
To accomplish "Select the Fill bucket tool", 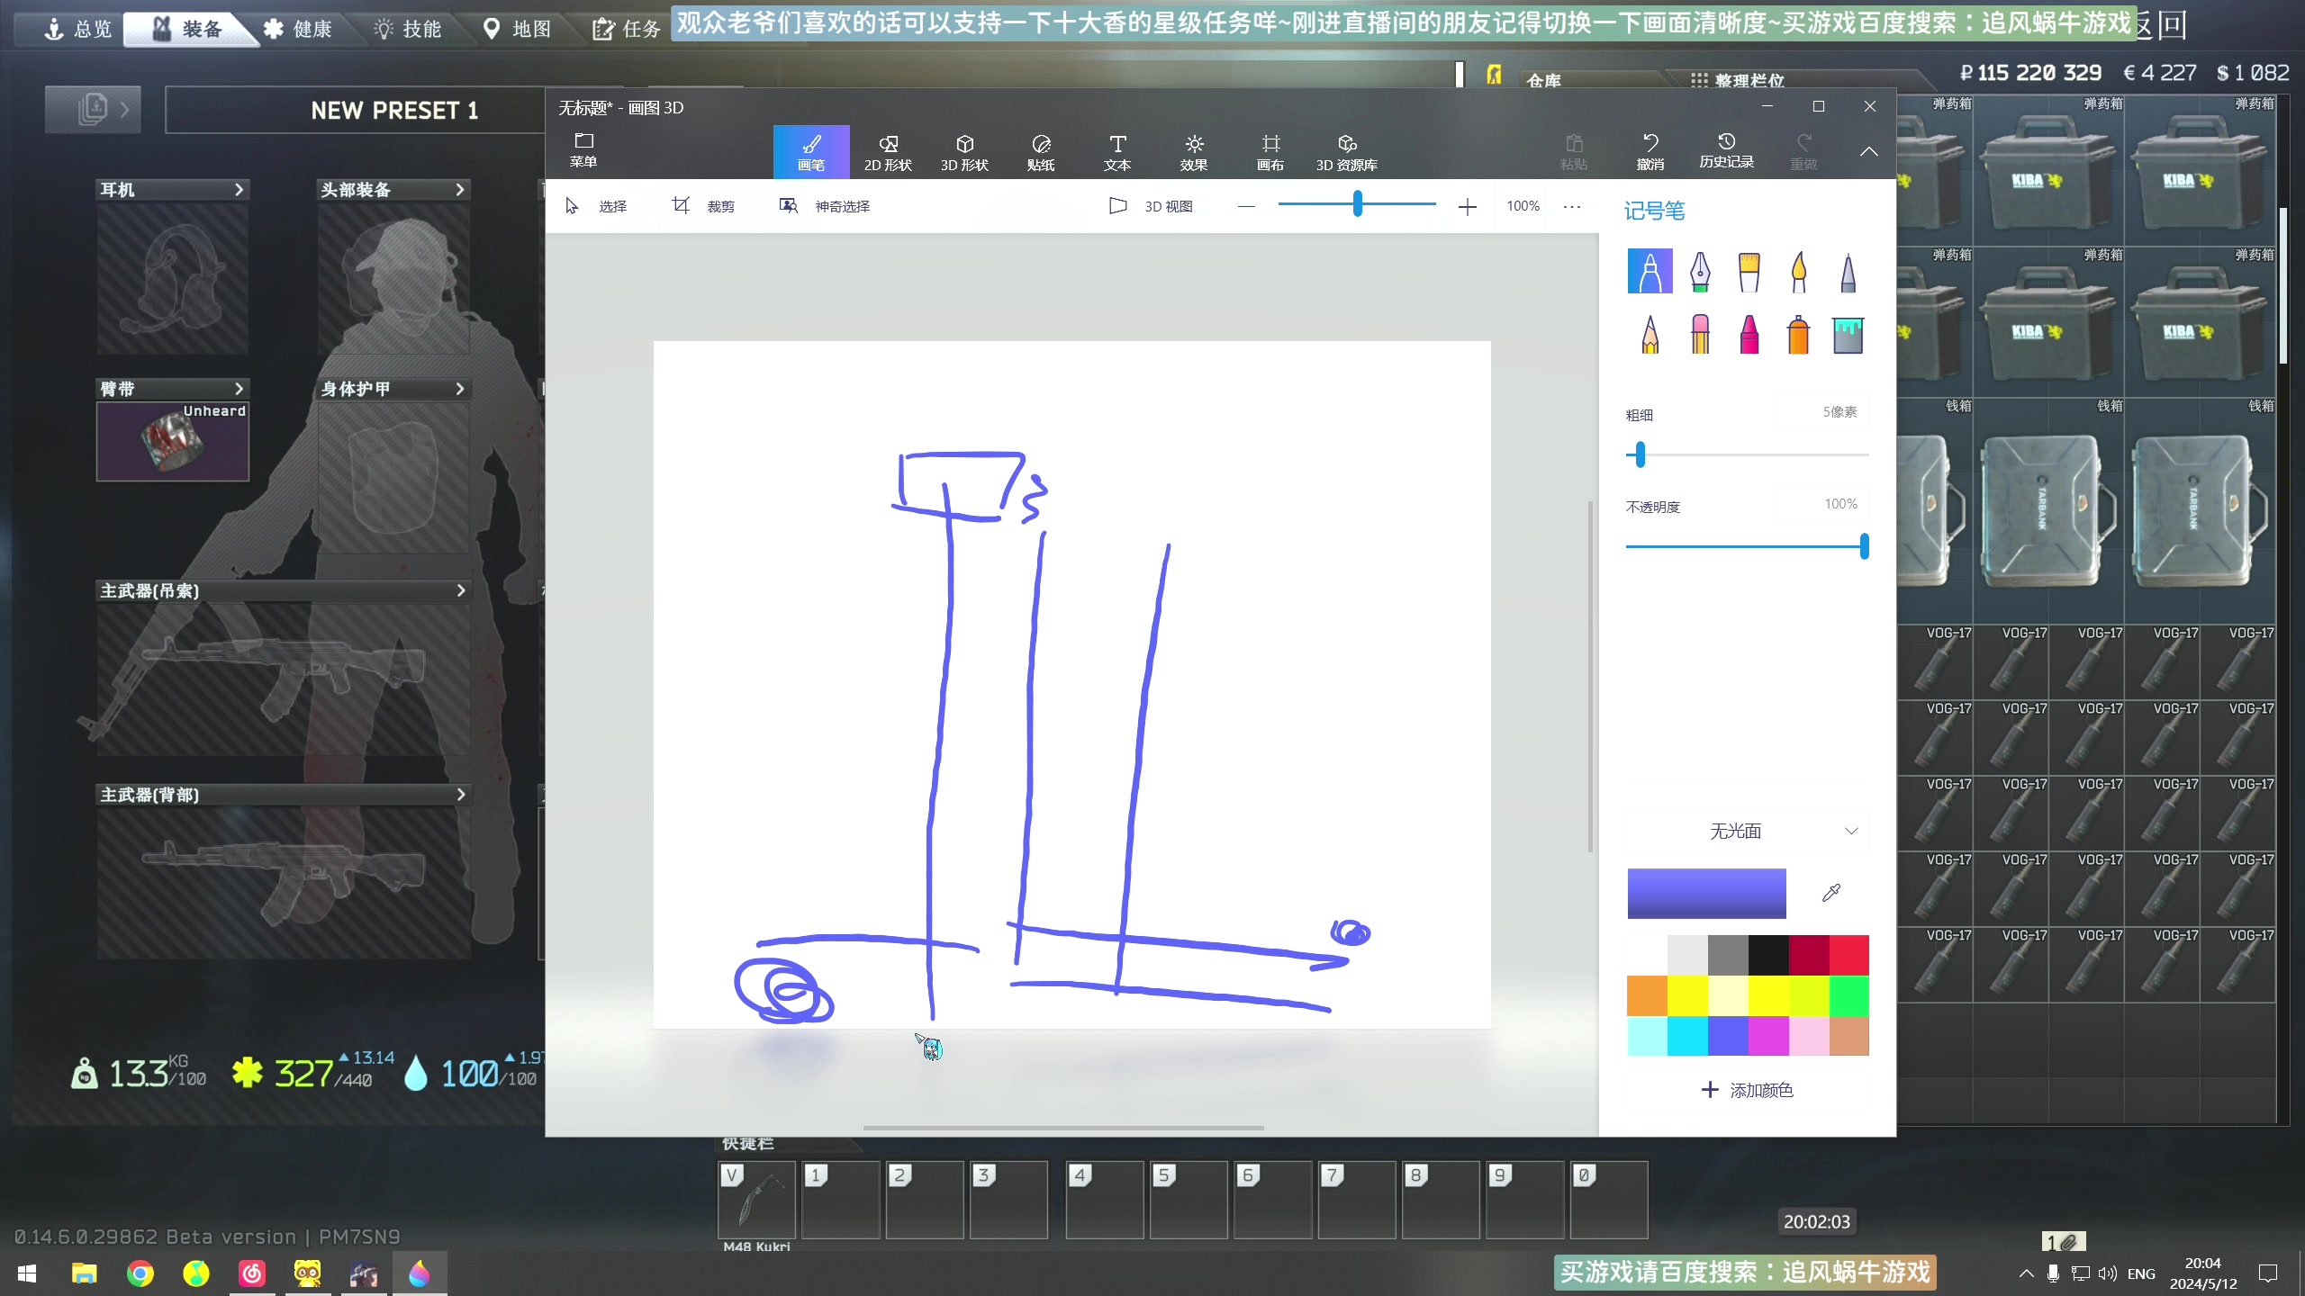I will click(1848, 334).
